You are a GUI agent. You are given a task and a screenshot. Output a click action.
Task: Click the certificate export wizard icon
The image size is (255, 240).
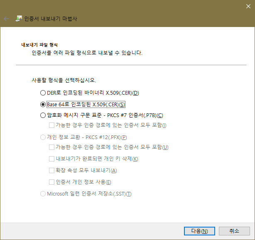(19, 19)
